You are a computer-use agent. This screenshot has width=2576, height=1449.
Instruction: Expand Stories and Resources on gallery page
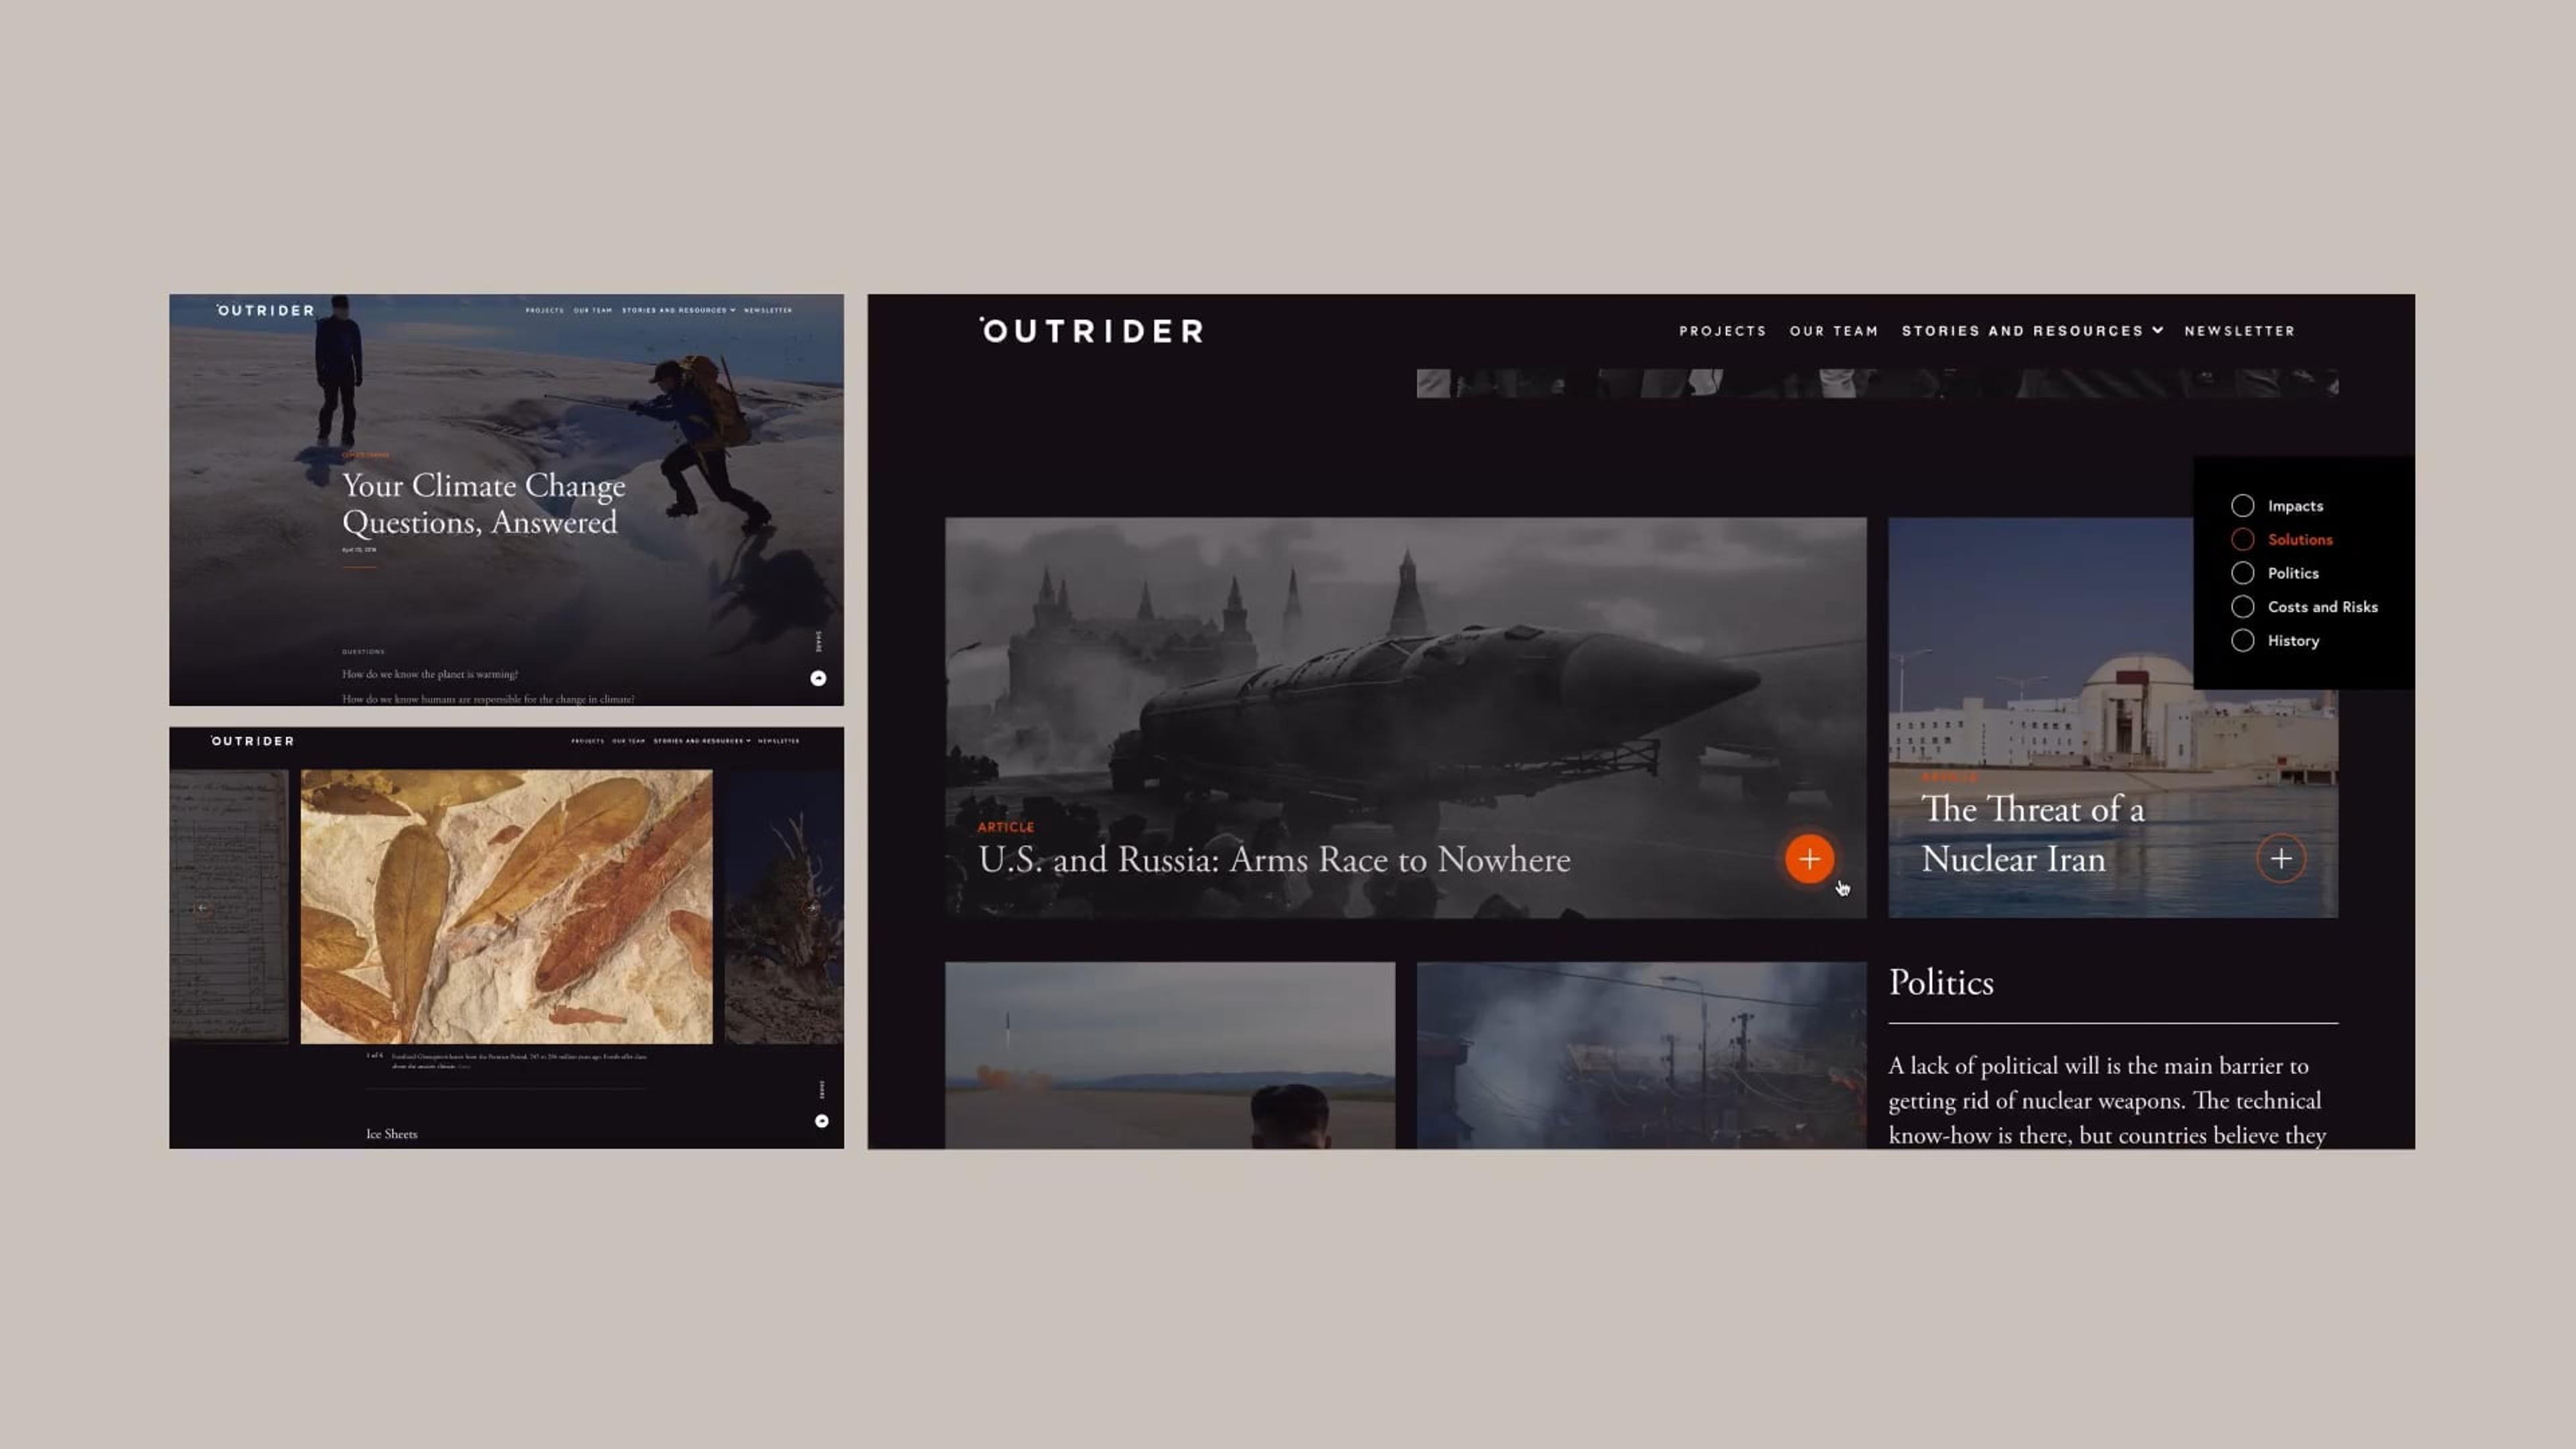(701, 741)
